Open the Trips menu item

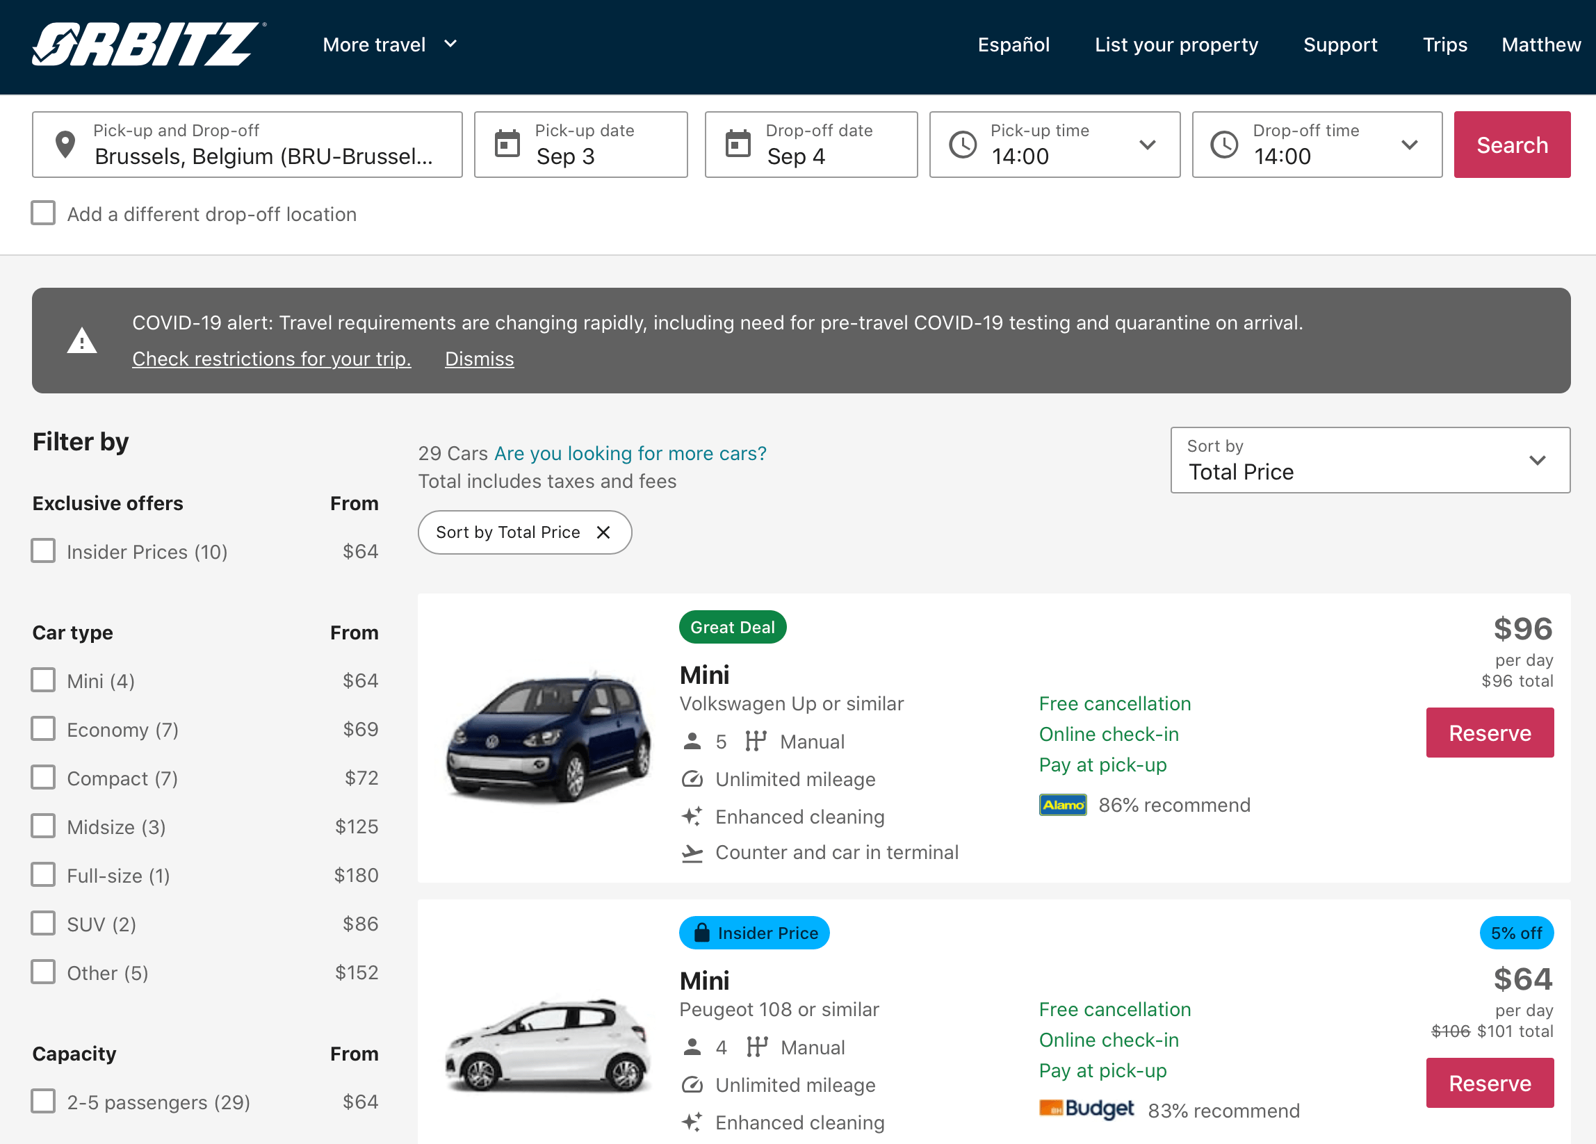coord(1444,44)
